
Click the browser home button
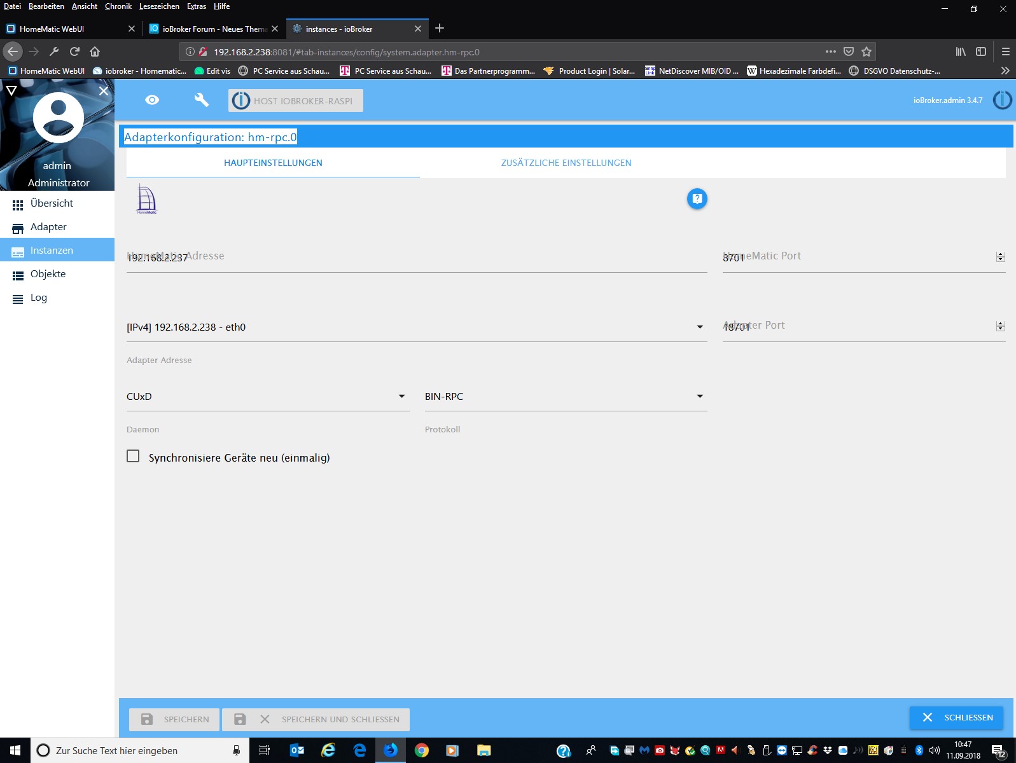coord(95,52)
